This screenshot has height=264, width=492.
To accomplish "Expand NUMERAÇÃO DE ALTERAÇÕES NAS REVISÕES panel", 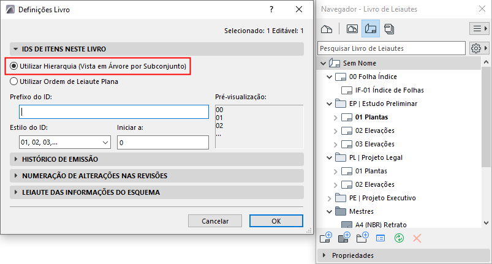I will pos(15,176).
